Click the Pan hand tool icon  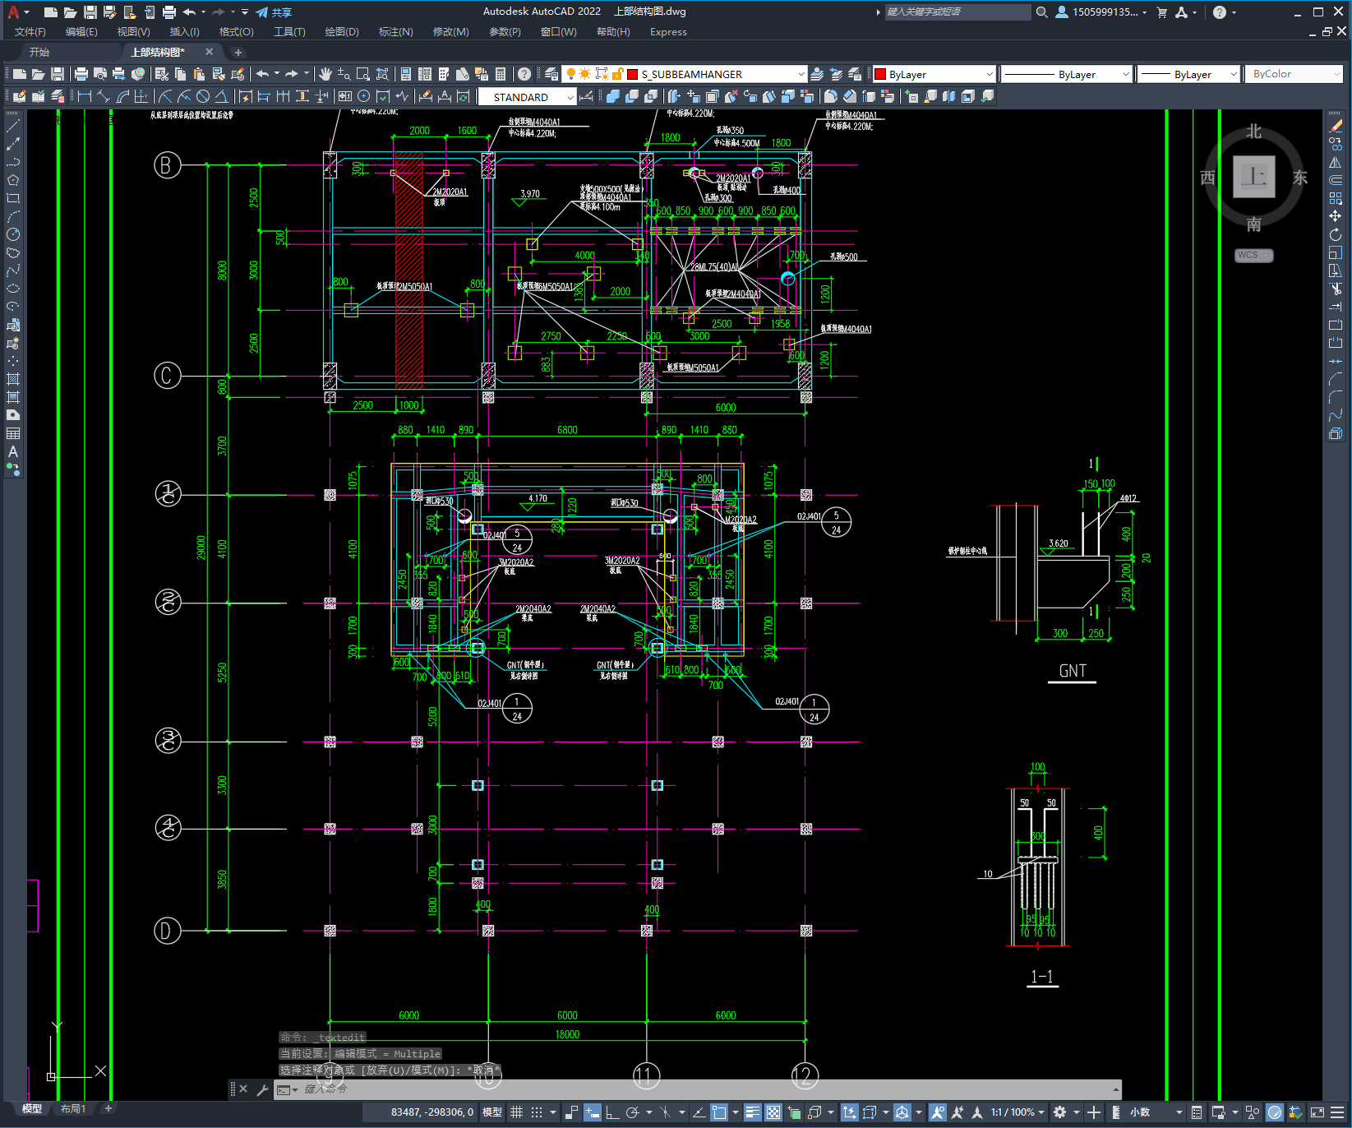(325, 74)
